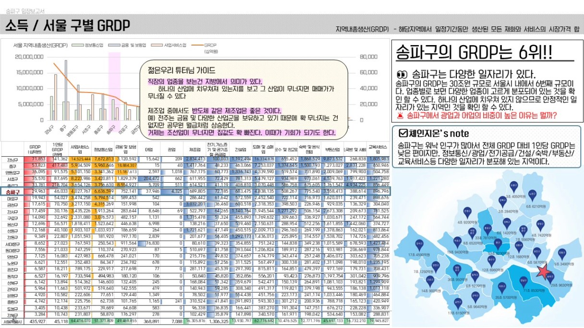Screen dimensions: 584x328
Task: Click the 제조업 column header
Action: tap(195, 149)
